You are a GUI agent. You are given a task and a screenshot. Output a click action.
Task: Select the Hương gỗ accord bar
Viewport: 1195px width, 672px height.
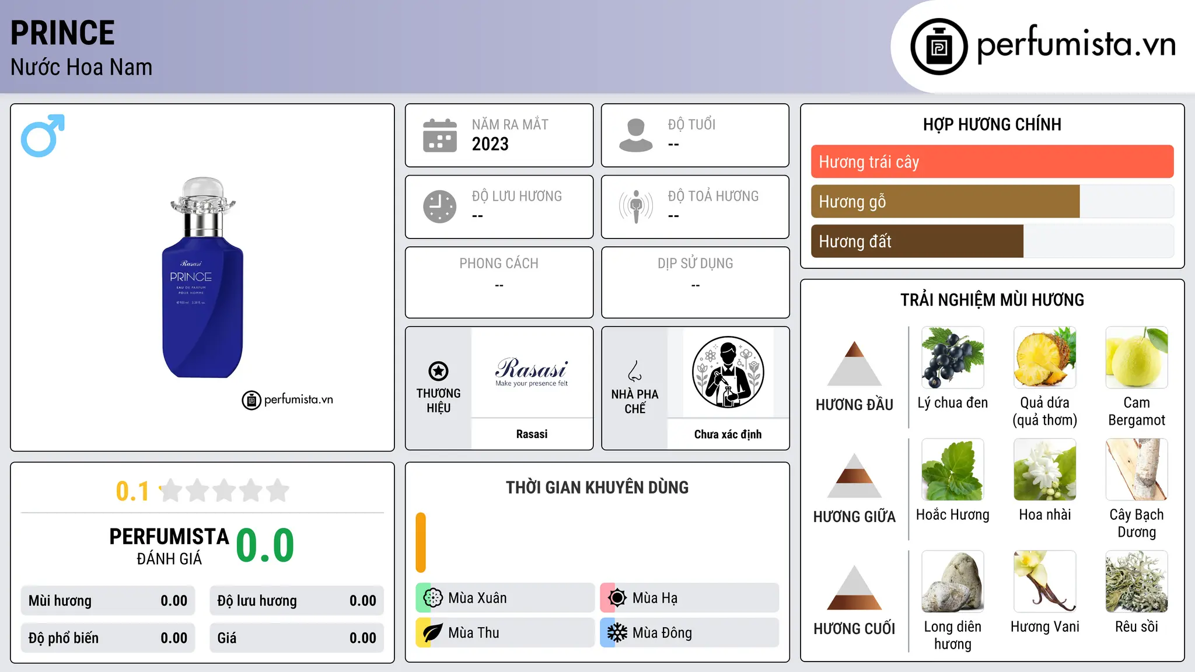pyautogui.click(x=992, y=201)
